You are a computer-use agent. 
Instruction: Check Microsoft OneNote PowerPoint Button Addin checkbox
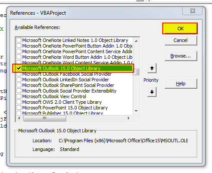point(19,46)
